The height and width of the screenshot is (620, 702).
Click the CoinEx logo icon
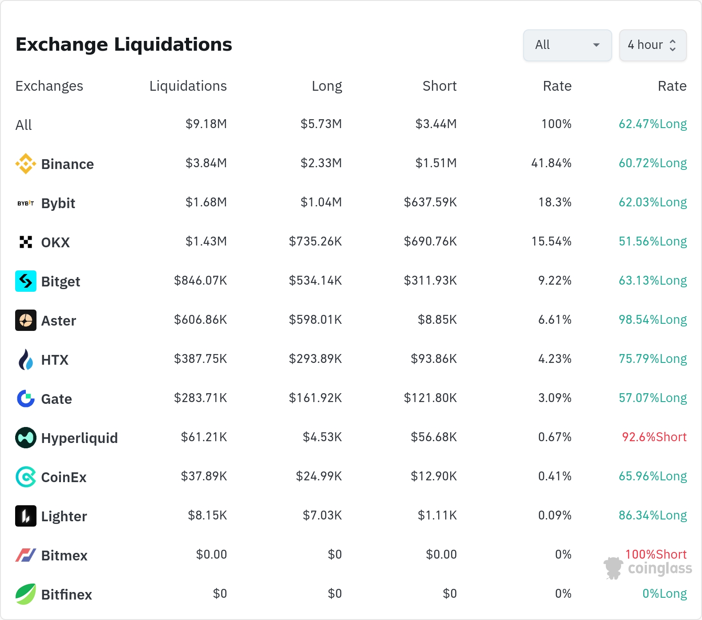[26, 477]
